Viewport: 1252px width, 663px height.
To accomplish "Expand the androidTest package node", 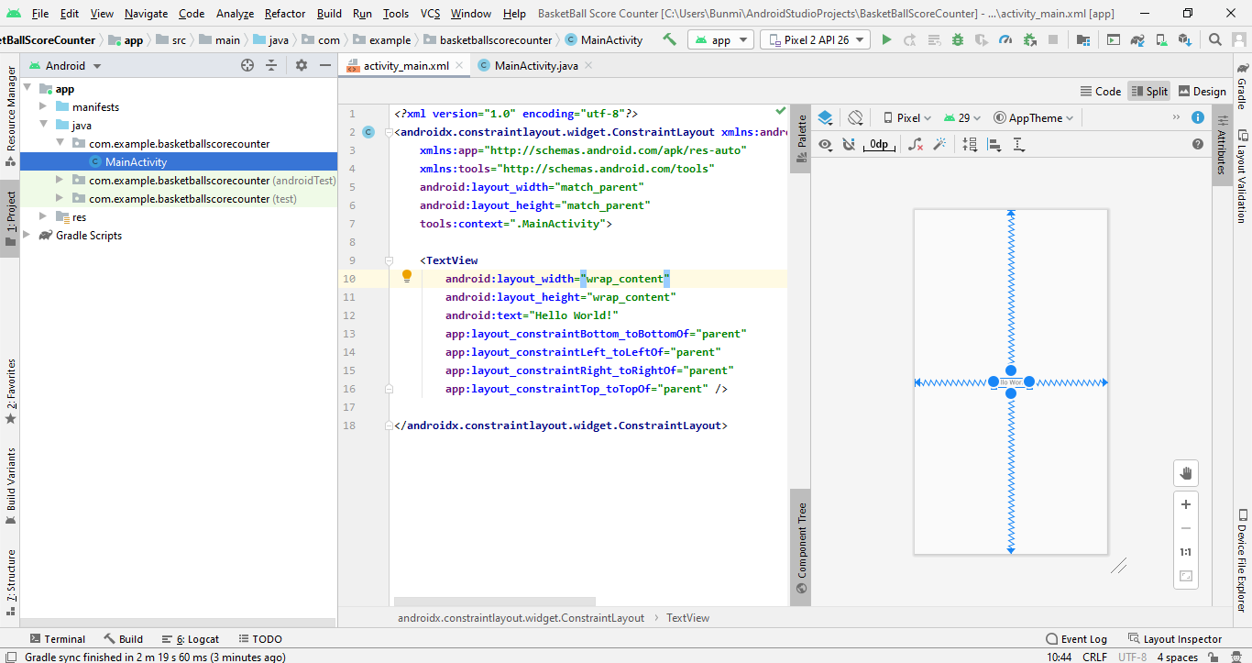I will tap(60, 181).
